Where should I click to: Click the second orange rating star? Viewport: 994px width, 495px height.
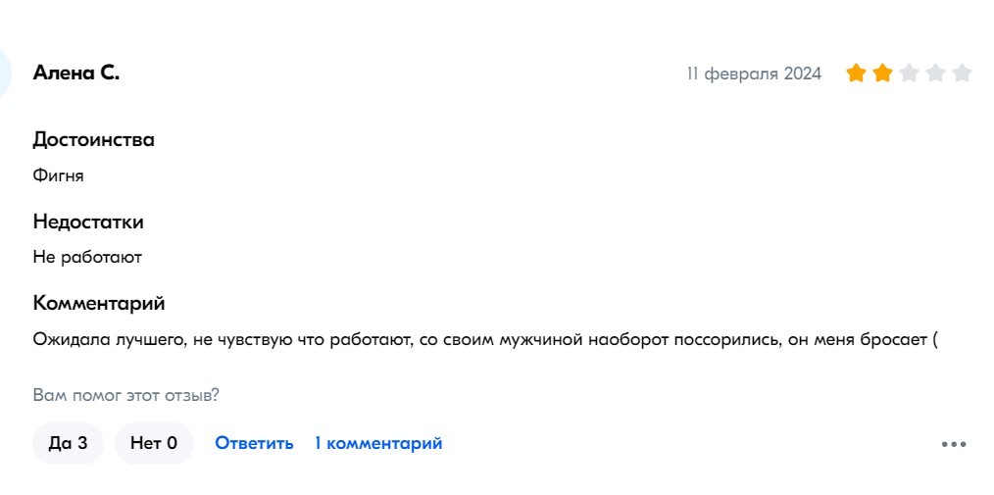(x=882, y=74)
